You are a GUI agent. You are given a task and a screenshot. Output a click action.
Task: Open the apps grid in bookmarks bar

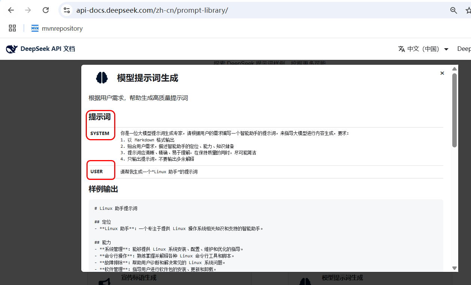pos(12,28)
